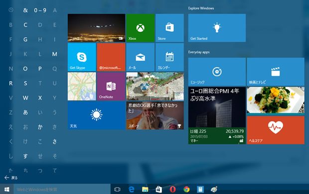
Task: Open the Maps tile
Action: click(x=82, y=87)
